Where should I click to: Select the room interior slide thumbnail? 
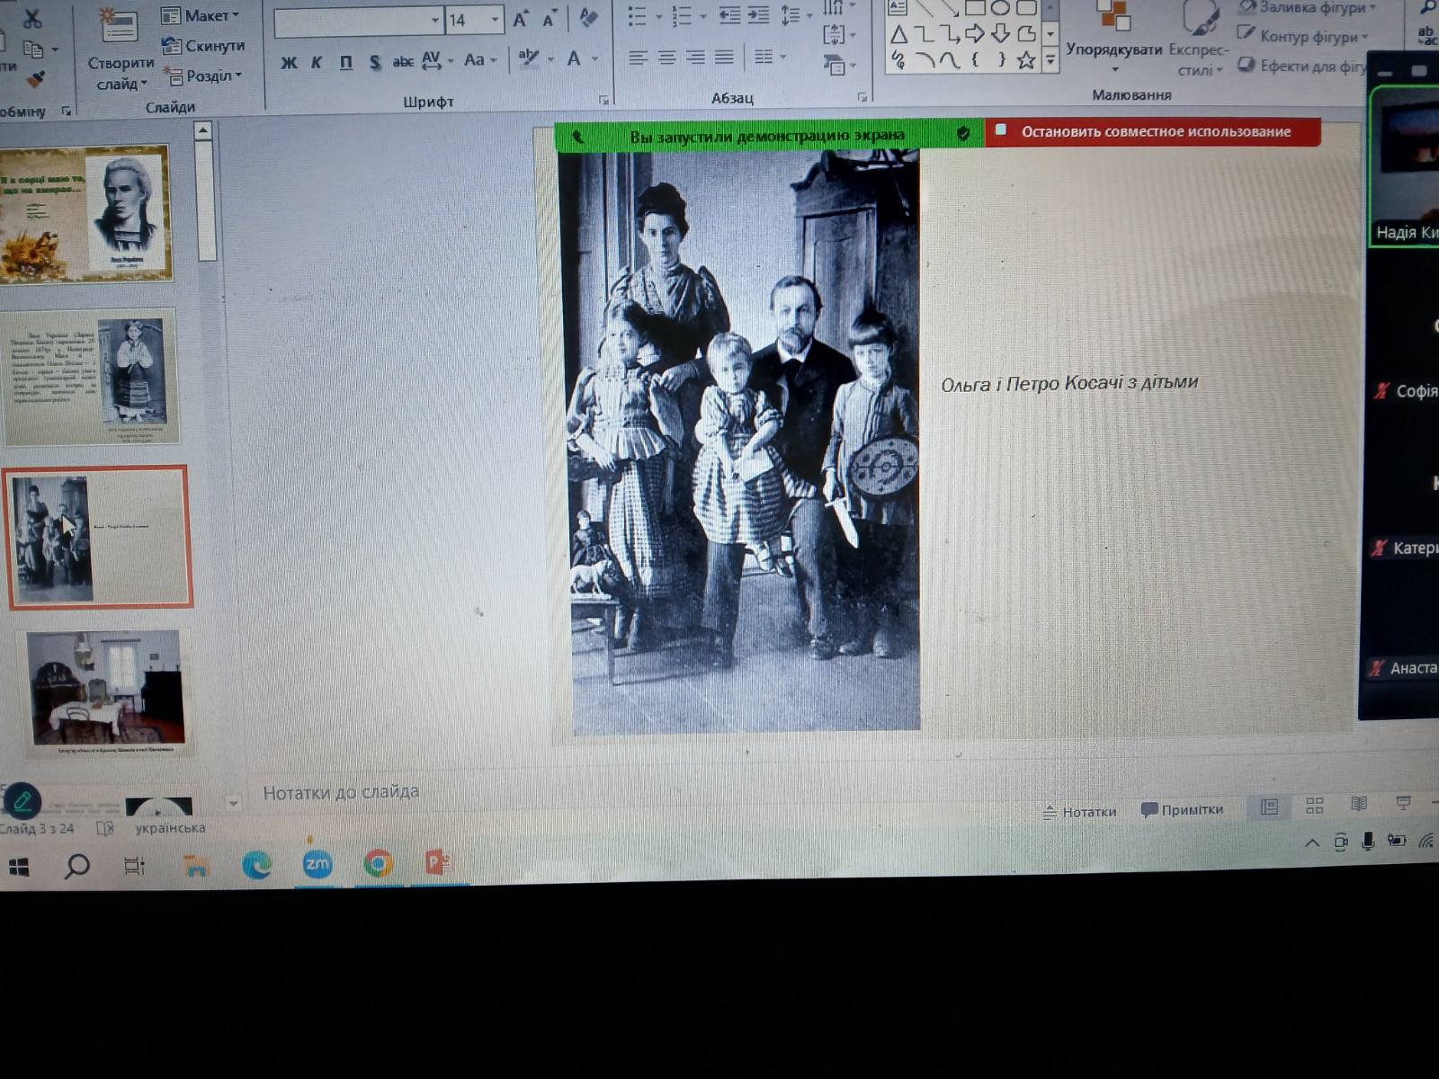pyautogui.click(x=106, y=690)
